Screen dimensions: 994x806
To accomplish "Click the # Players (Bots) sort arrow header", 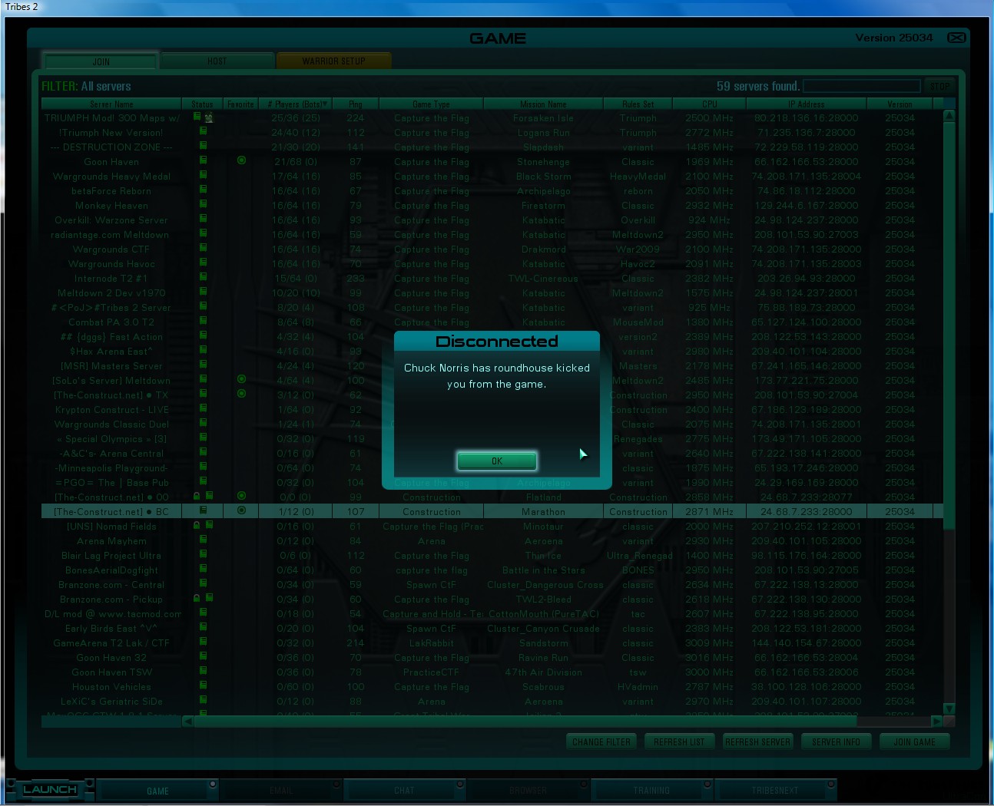I will 297,104.
